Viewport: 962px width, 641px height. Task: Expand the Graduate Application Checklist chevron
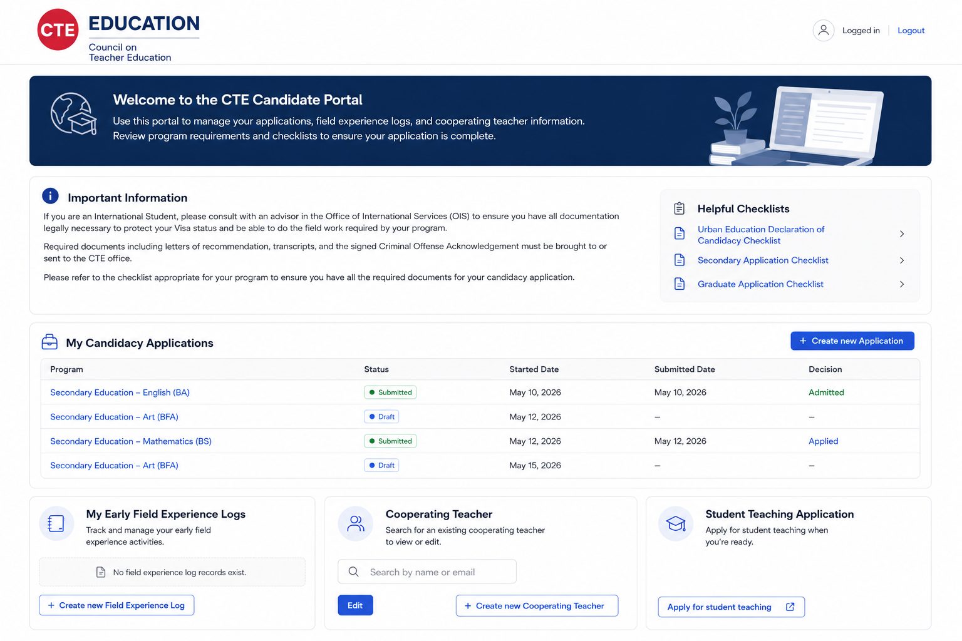click(902, 284)
